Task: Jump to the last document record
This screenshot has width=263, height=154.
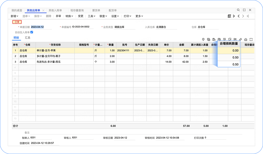Action: coord(248,16)
